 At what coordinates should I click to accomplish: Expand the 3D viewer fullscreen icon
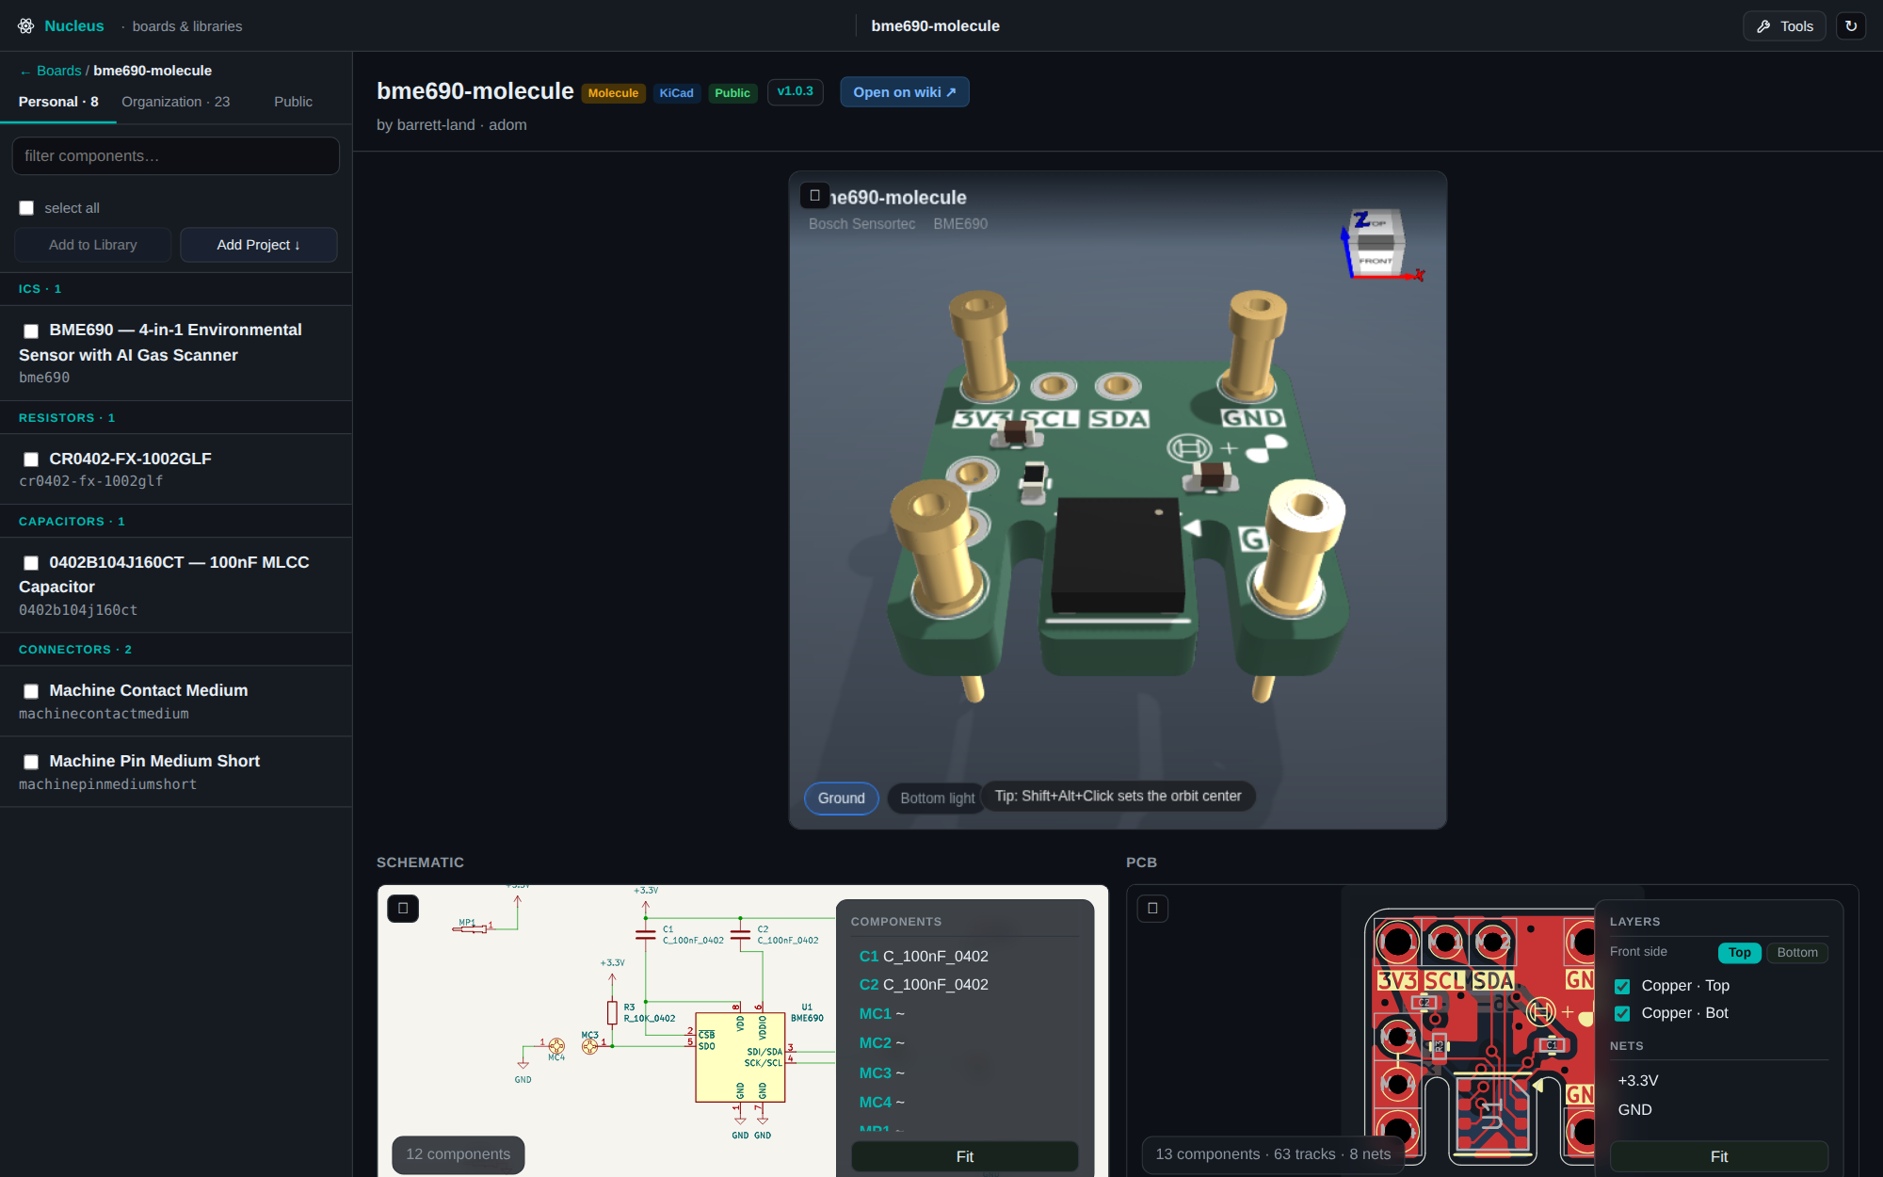[815, 196]
